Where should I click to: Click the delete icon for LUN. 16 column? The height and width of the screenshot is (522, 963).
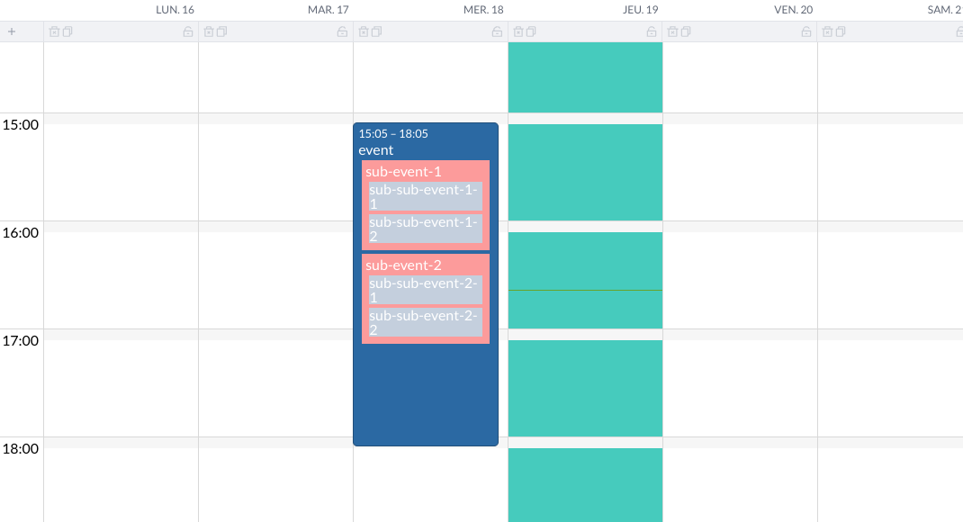pos(52,31)
